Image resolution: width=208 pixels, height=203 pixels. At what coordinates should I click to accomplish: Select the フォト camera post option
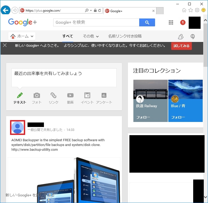(37, 98)
